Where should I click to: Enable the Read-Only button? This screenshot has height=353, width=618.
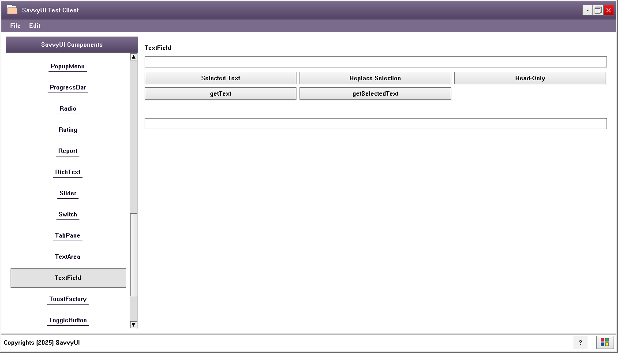pyautogui.click(x=530, y=78)
